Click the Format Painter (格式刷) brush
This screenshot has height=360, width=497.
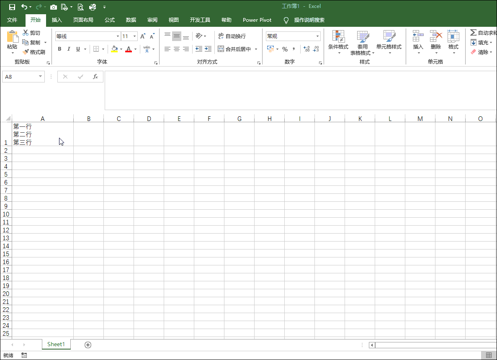tap(26, 52)
